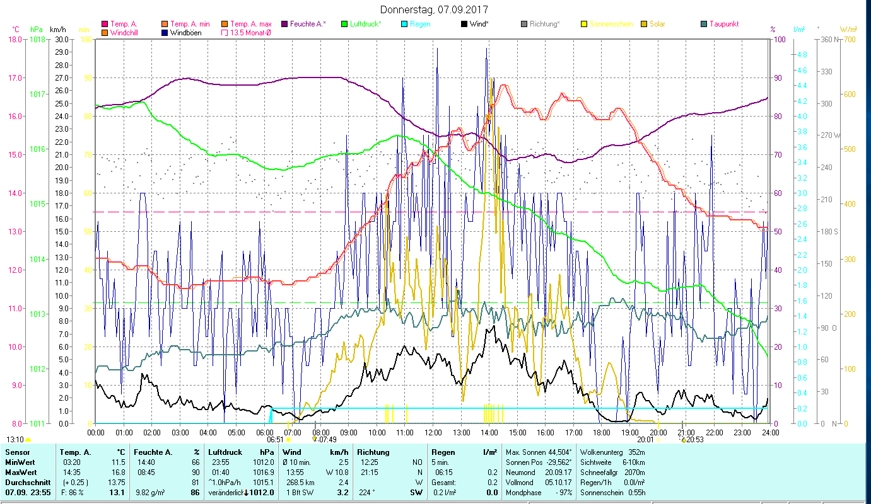The height and width of the screenshot is (504, 871).
Task: Click the wind run value 268.5 km
Action: (300, 483)
